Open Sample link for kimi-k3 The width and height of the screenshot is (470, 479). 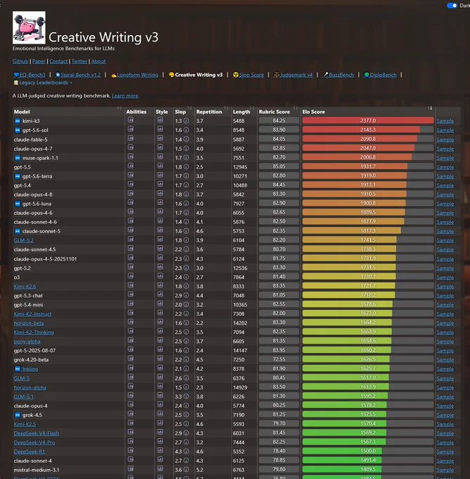click(445, 121)
